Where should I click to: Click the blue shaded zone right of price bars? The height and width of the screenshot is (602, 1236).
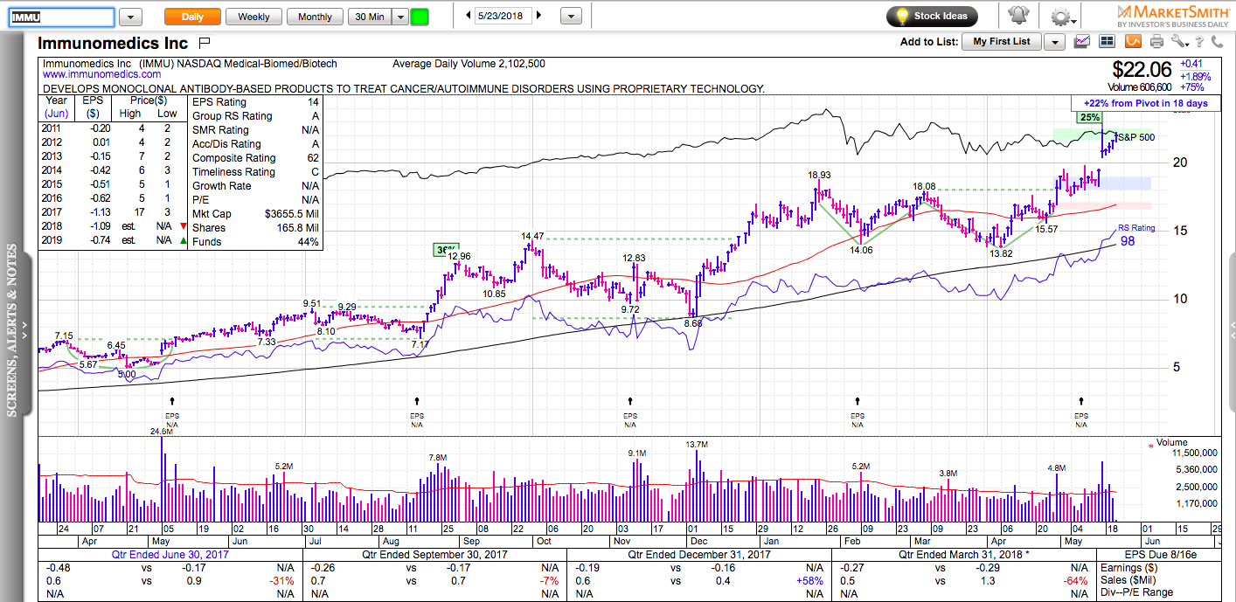coord(1124,183)
